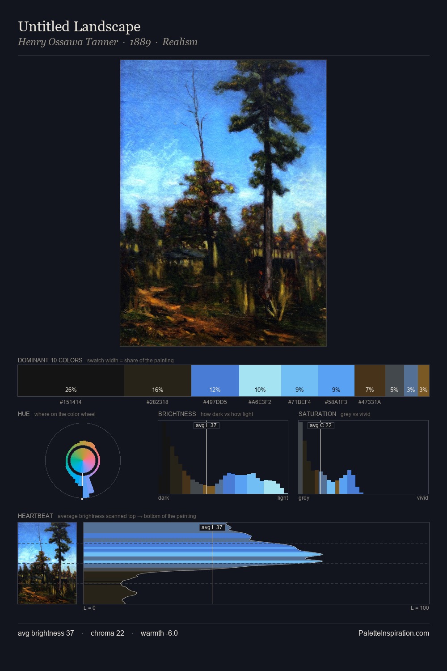
Task: Click the DOMINANT 10 COLORS heading
Action: tap(50, 360)
